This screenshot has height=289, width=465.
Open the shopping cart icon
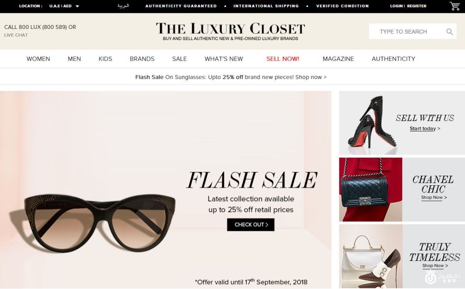[x=455, y=6]
